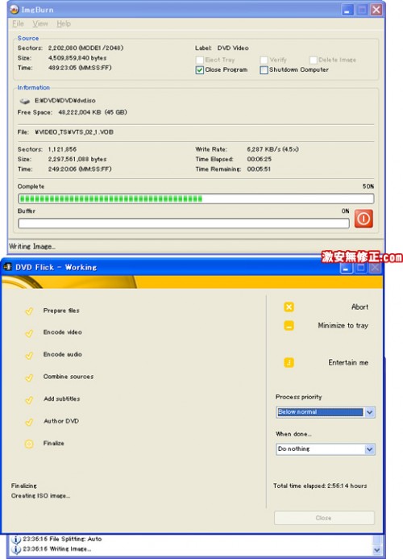Click the Author DVD step label
The image size is (403, 559).
(61, 421)
